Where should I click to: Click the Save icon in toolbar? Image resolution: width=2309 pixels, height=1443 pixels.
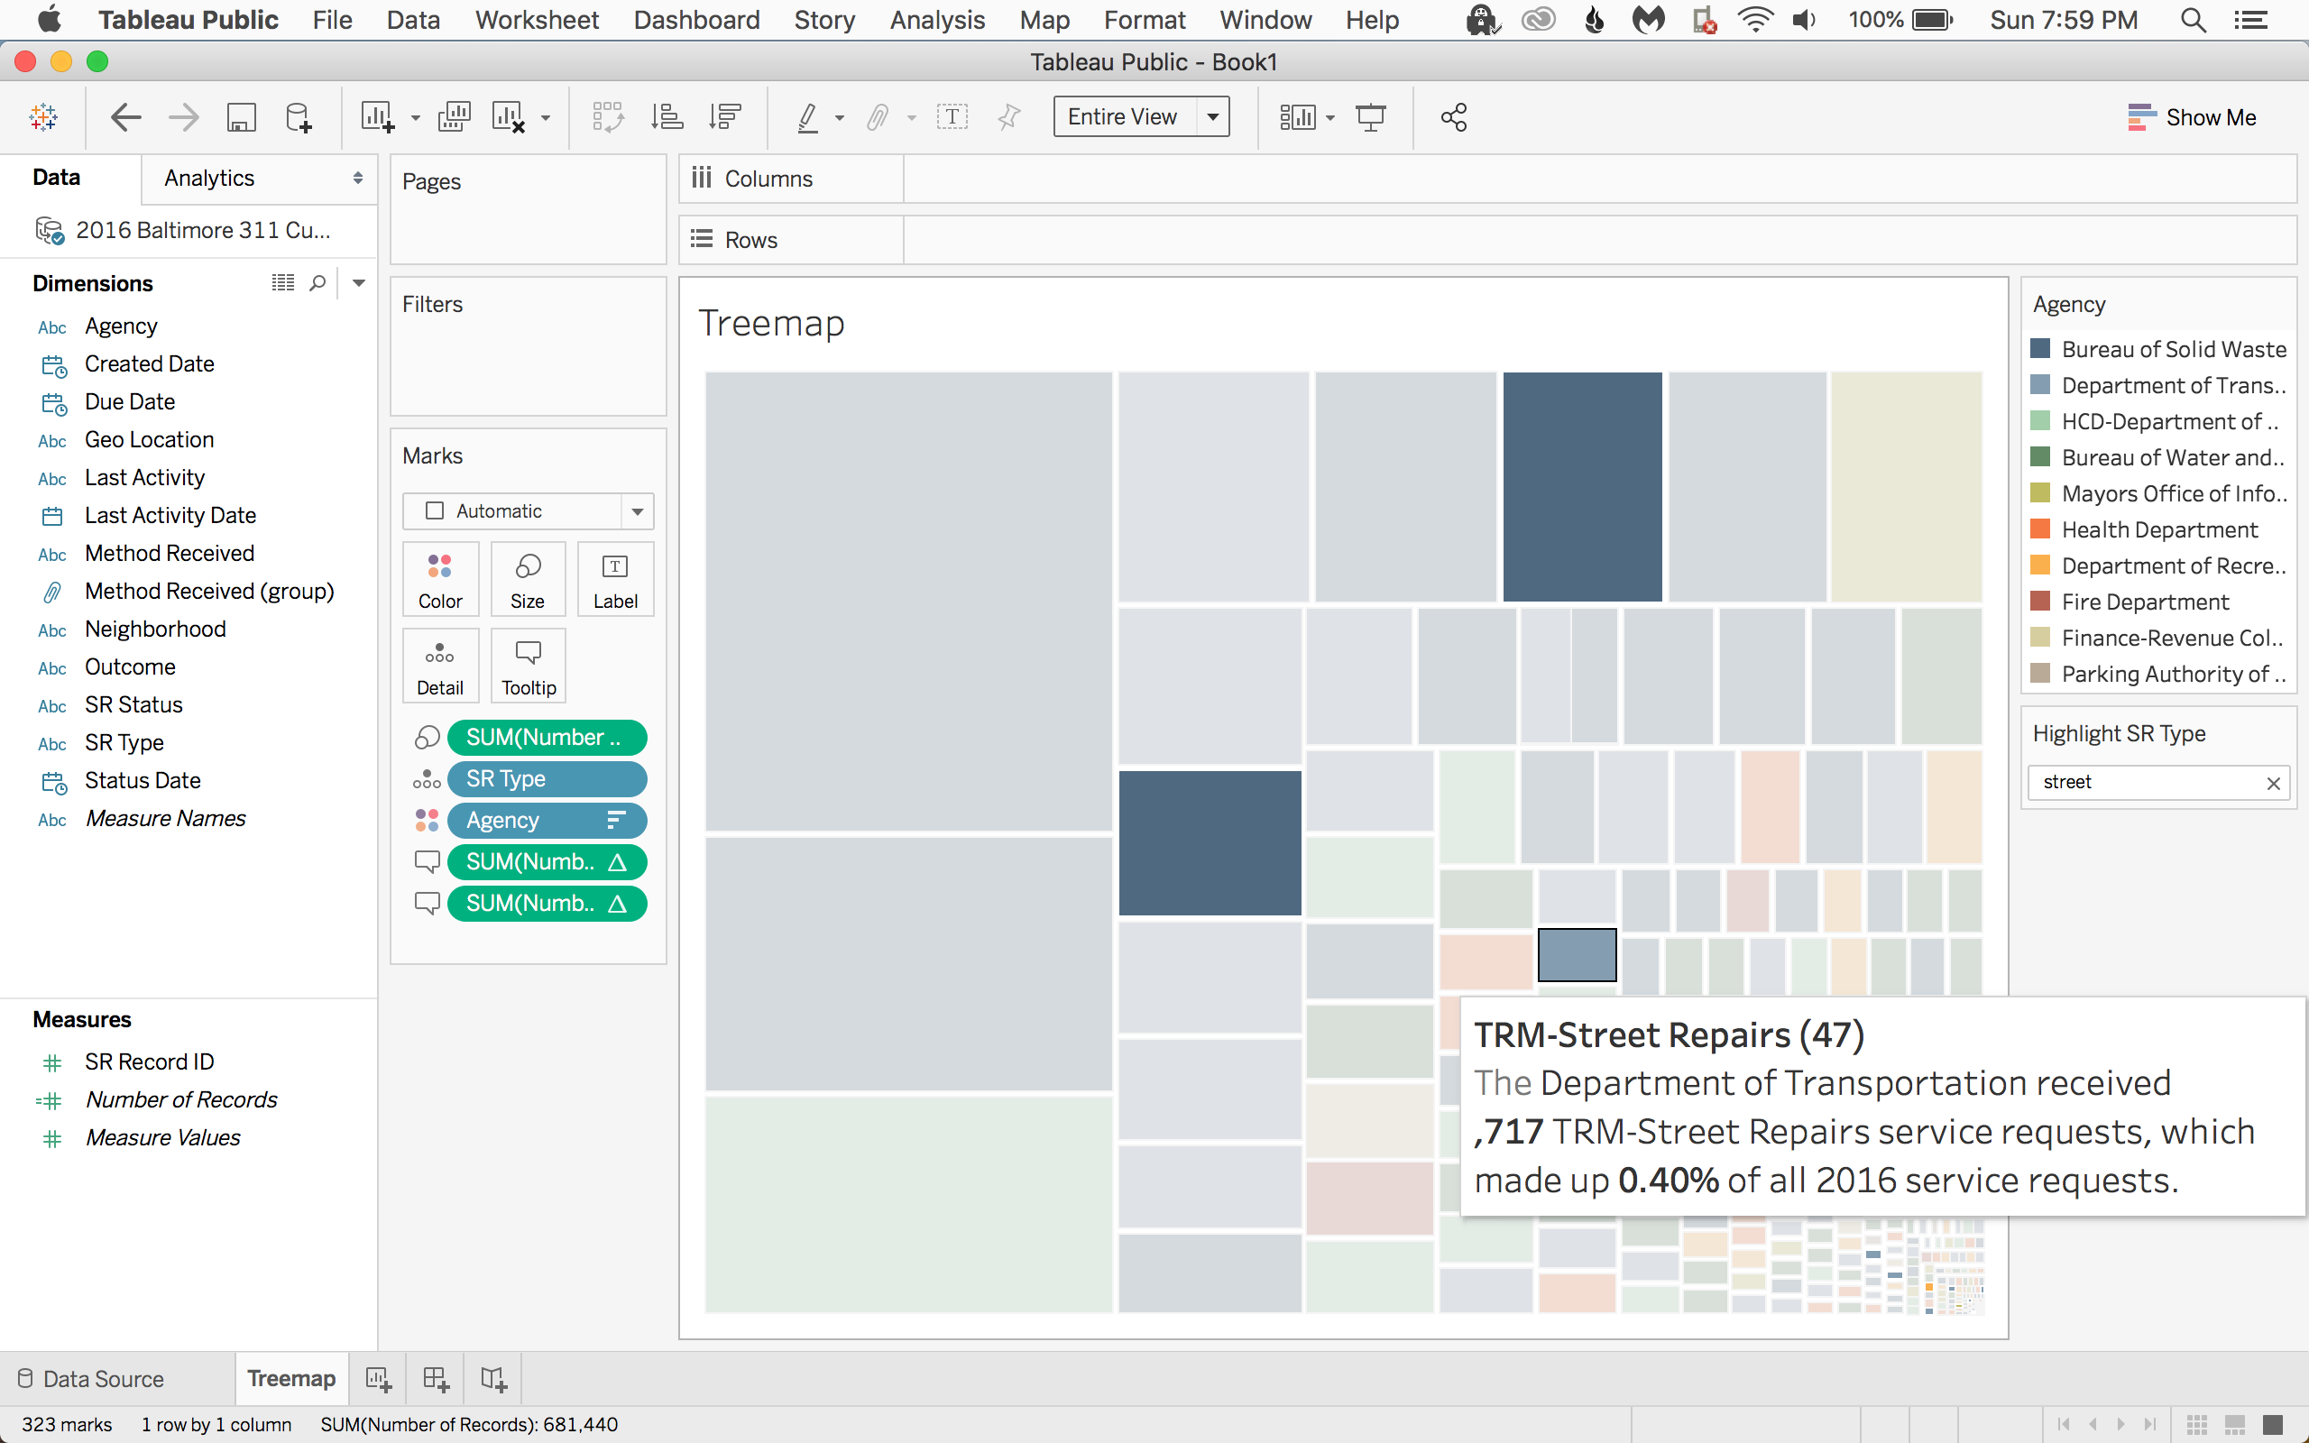tap(242, 117)
